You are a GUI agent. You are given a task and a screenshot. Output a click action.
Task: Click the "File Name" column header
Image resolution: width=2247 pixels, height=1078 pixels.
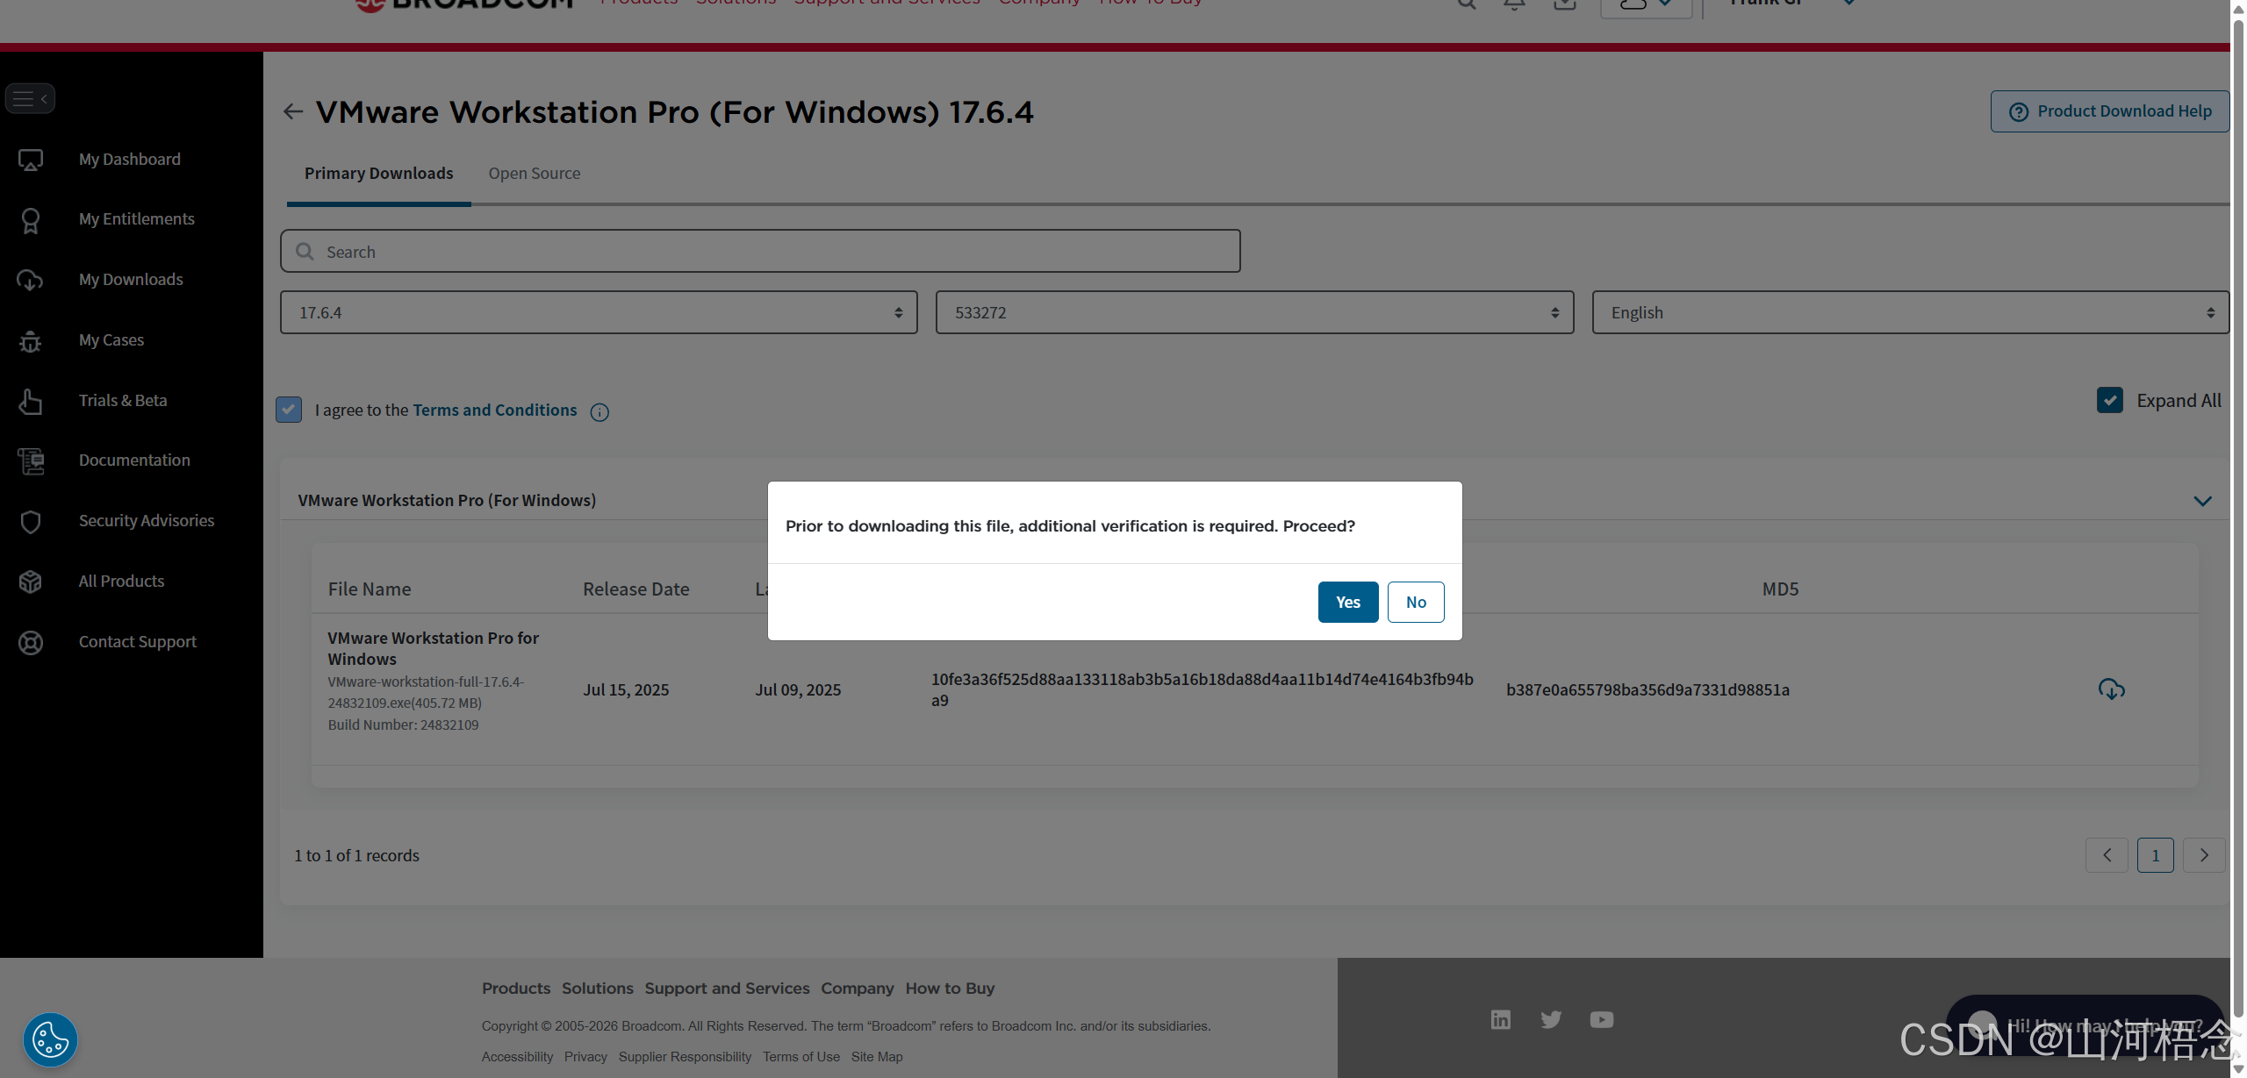coord(370,589)
